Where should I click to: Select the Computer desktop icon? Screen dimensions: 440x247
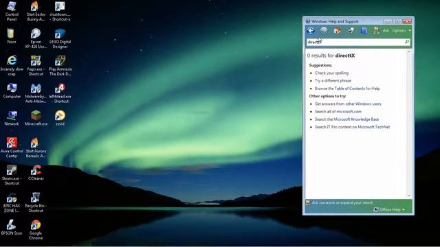(x=12, y=91)
